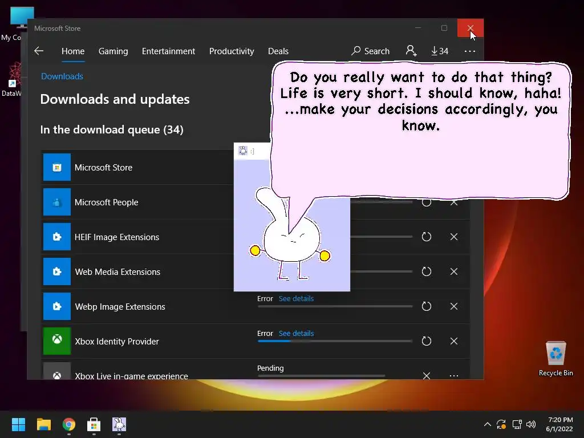Viewport: 584px width, 438px height.
Task: Remove Web Media Extensions from queue
Action: click(453, 271)
